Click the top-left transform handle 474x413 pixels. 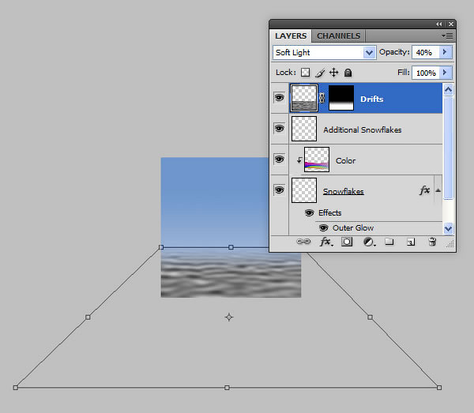(161, 247)
